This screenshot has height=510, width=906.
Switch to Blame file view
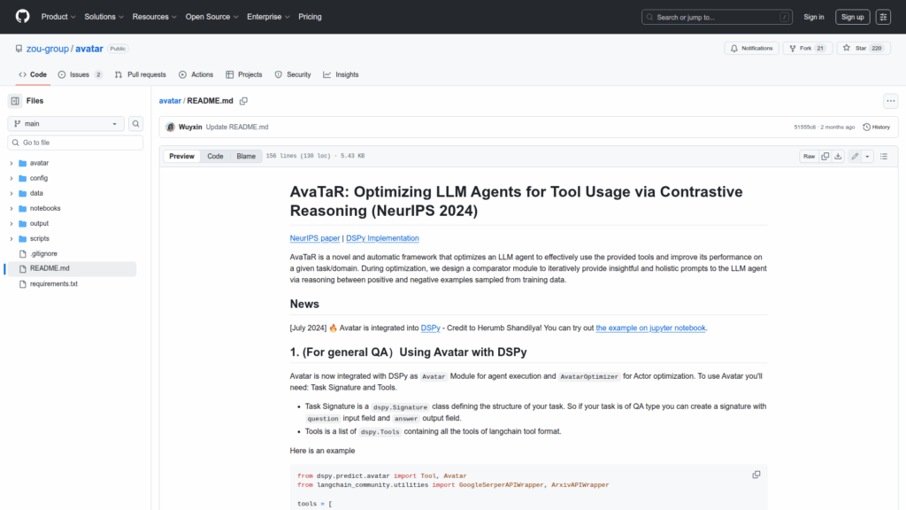pos(246,156)
